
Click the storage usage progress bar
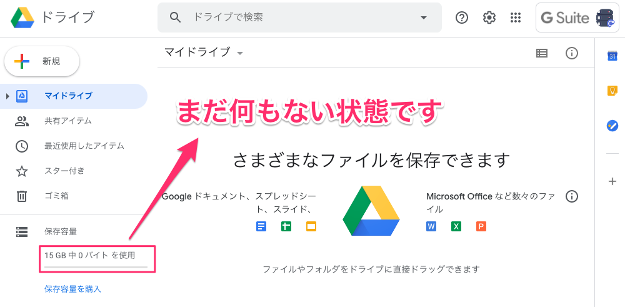(x=96, y=267)
